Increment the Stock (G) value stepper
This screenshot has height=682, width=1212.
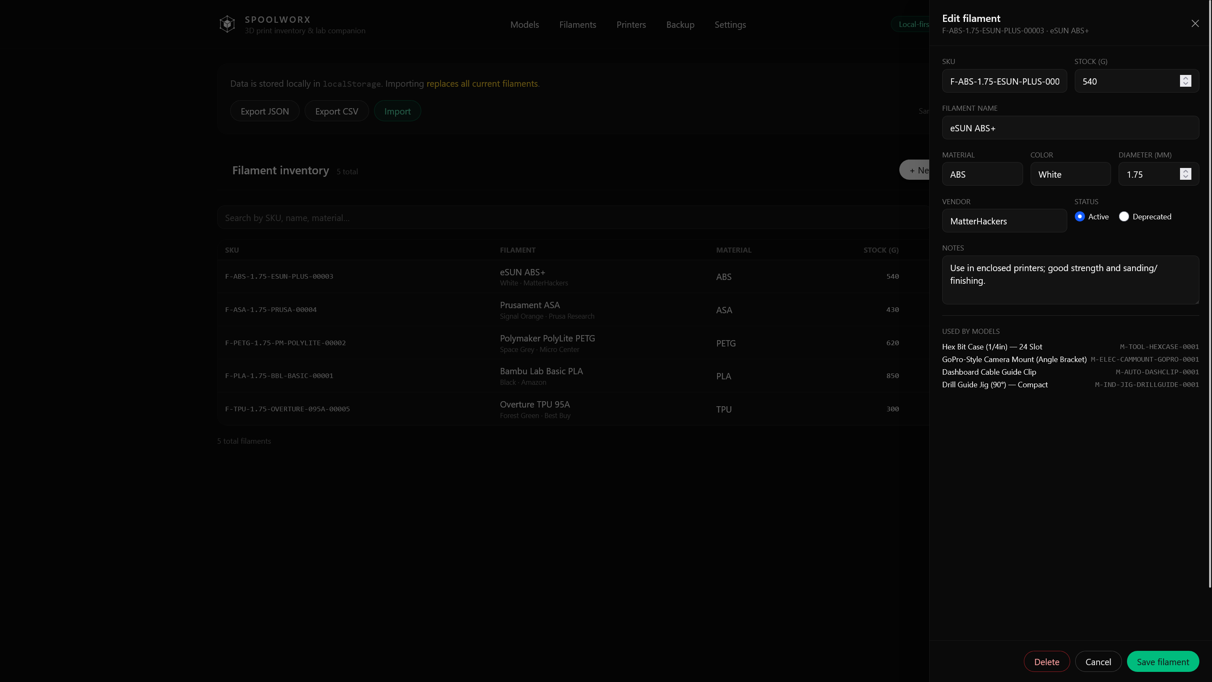1185,78
